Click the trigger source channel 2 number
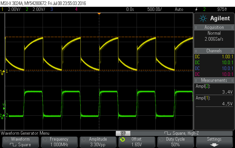 point(204,9)
